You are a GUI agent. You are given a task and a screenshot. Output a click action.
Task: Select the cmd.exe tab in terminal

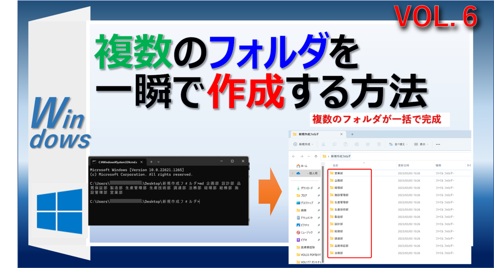click(x=118, y=162)
